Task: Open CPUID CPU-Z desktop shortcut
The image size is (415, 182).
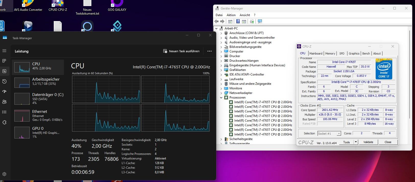Action: tap(58, 6)
